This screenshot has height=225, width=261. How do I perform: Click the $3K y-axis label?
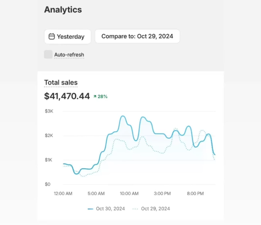(x=49, y=111)
